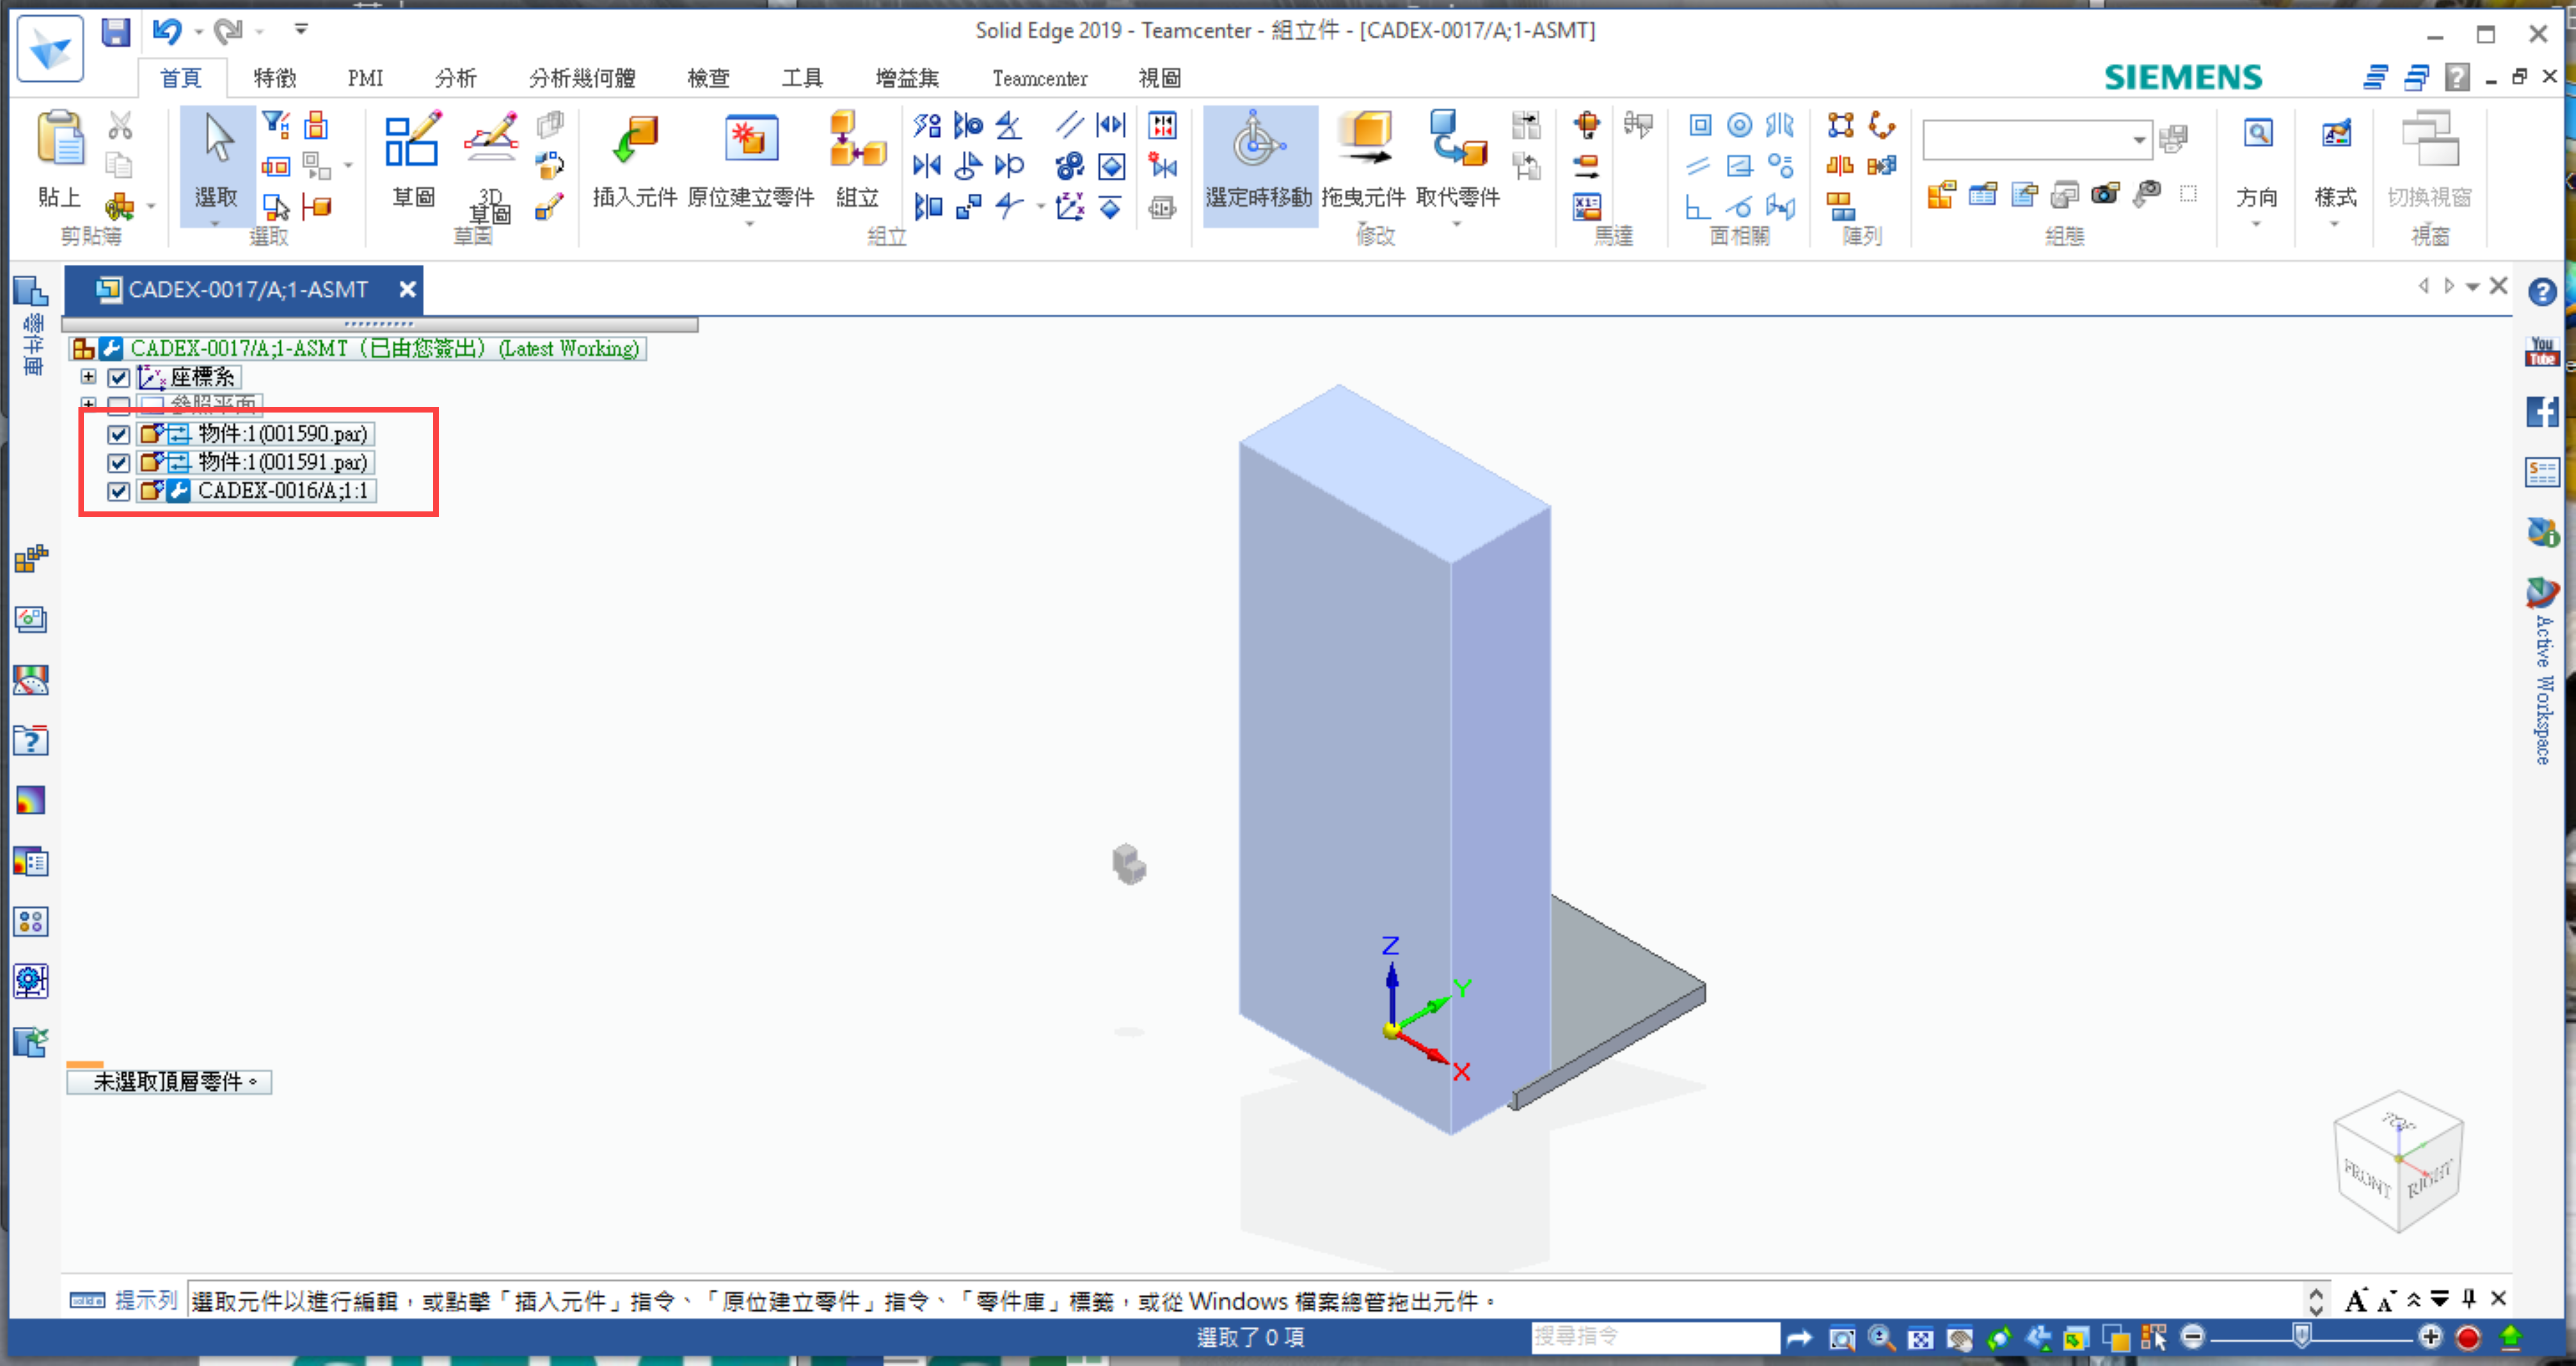This screenshot has width=2576, height=1366.
Task: Click the 搜尋指令 command search field
Action: click(1654, 1336)
